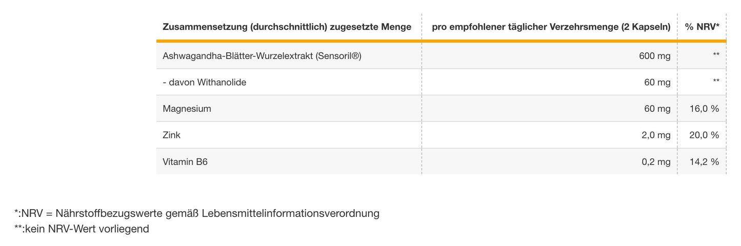Viewport: 741px width, 246px height.
Task: Click the 16,0 % NRV value
Action: [x=704, y=109]
